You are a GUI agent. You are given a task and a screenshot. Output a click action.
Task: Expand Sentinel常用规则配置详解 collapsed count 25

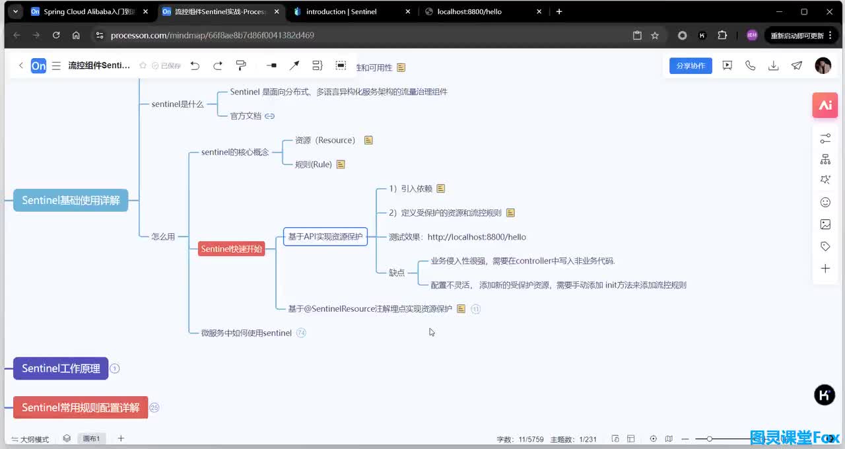(x=154, y=407)
